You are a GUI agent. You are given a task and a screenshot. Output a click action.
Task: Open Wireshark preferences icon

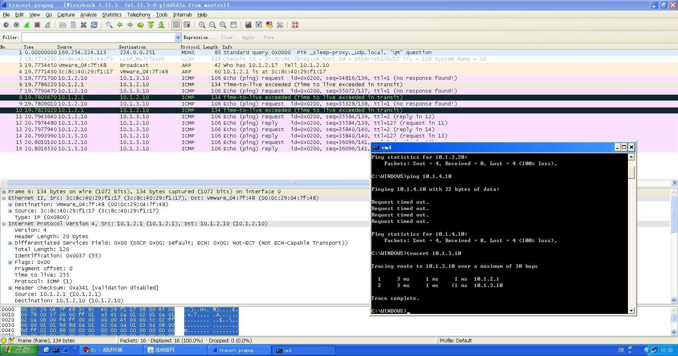(x=280, y=25)
